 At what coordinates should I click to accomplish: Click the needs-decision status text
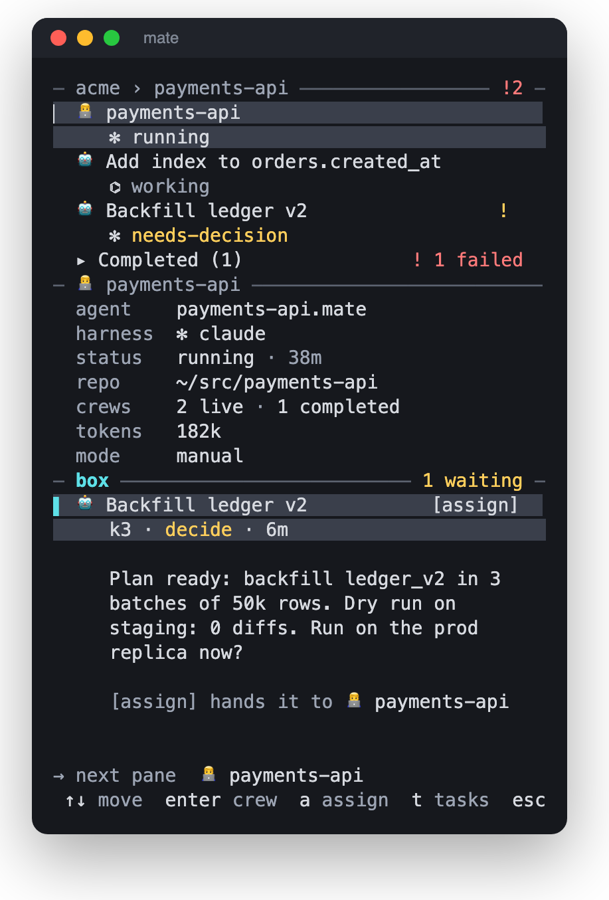210,236
